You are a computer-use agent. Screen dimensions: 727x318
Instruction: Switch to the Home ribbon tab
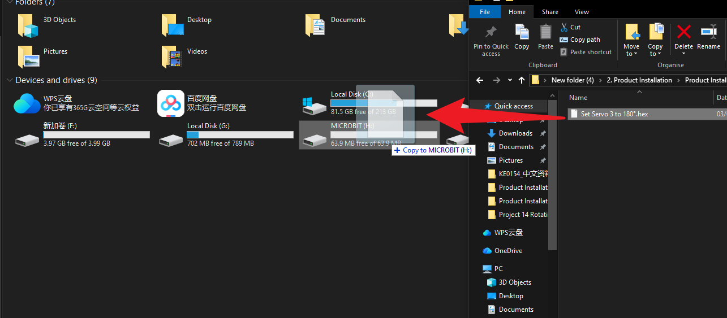coord(517,12)
